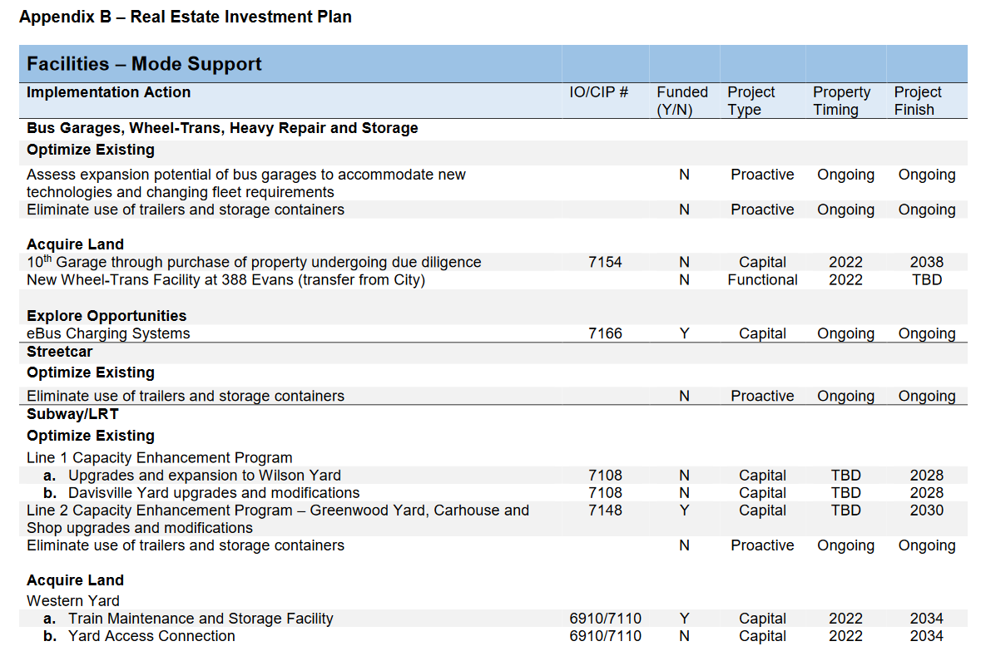Select the Project Type column header

pos(751,101)
